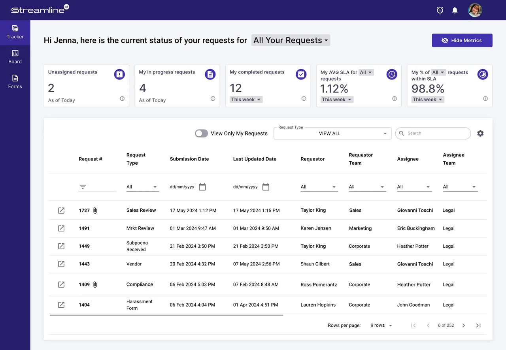Open Submission Date calendar picker
This screenshot has width=506, height=350.
pyautogui.click(x=202, y=187)
